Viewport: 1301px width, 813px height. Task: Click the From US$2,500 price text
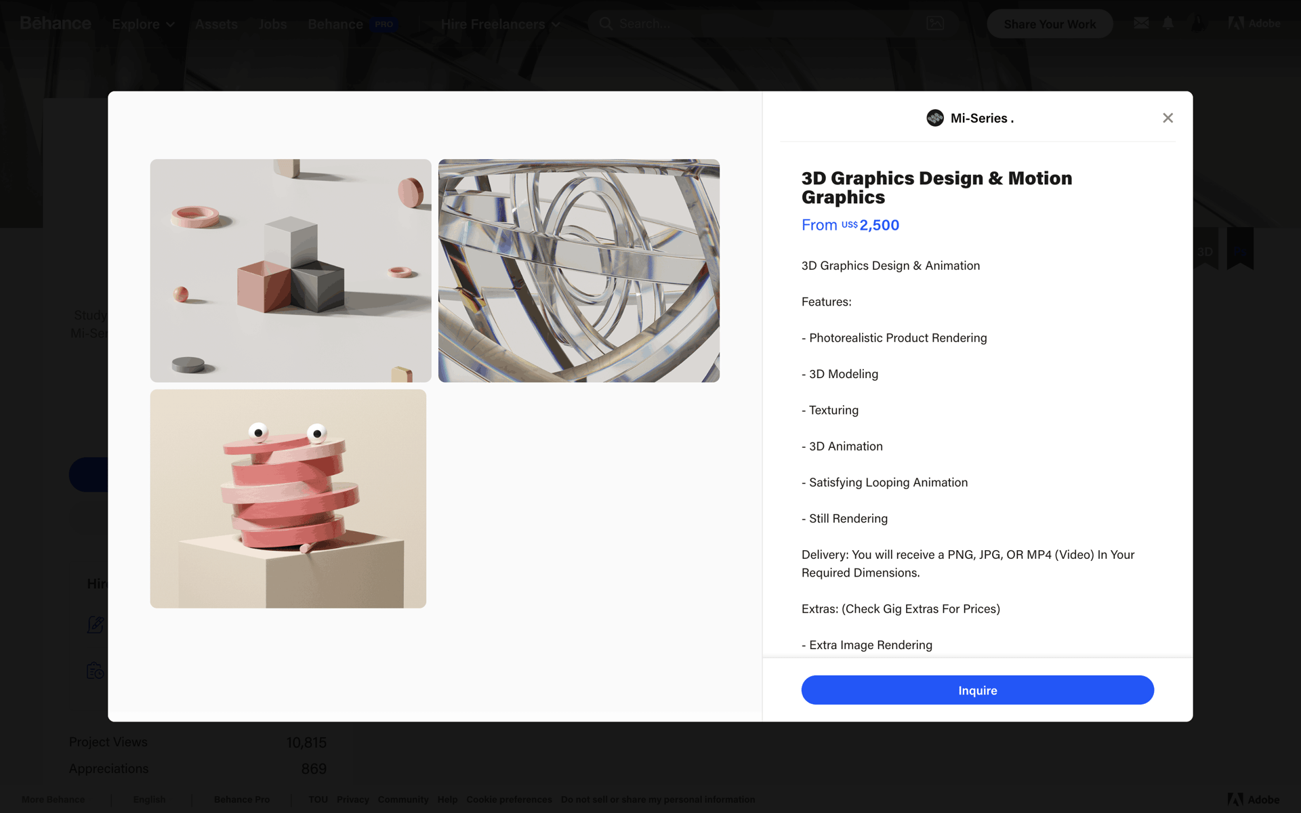850,225
